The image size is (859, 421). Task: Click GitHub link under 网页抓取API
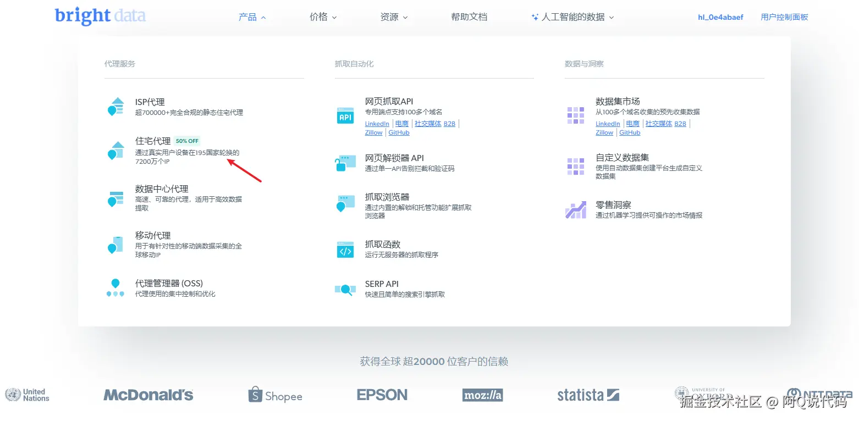coord(399,132)
